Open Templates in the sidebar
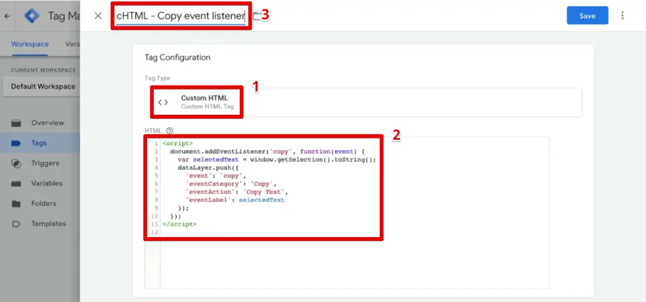The height and width of the screenshot is (302, 646). click(49, 224)
